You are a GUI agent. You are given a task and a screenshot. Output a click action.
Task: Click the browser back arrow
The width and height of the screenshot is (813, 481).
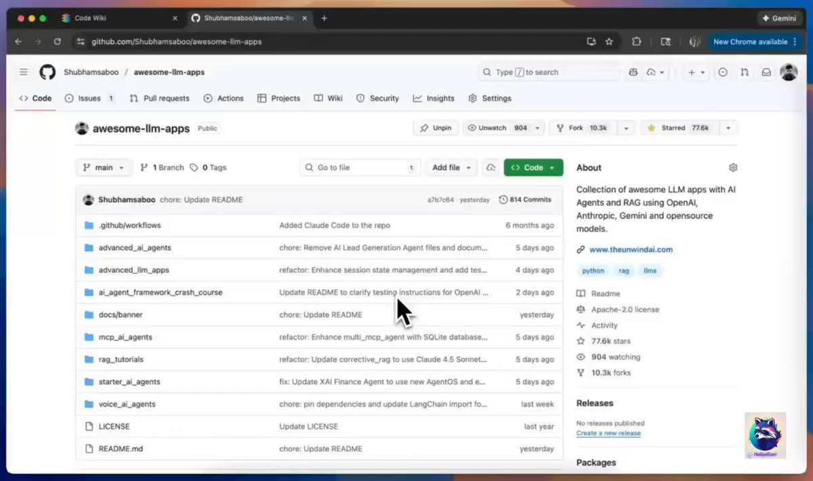(x=18, y=41)
